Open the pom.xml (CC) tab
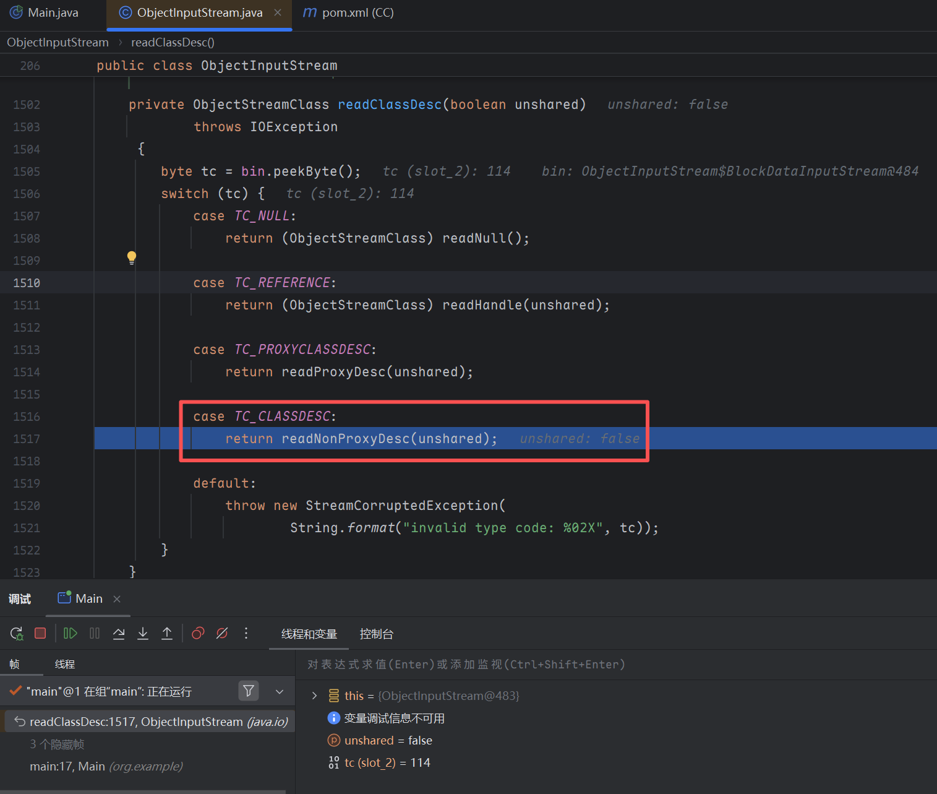The width and height of the screenshot is (937, 794). [357, 12]
